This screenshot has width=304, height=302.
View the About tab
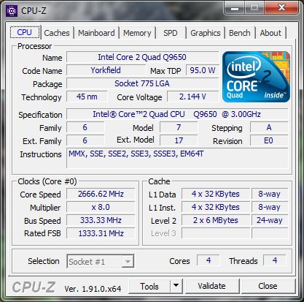pyautogui.click(x=270, y=33)
